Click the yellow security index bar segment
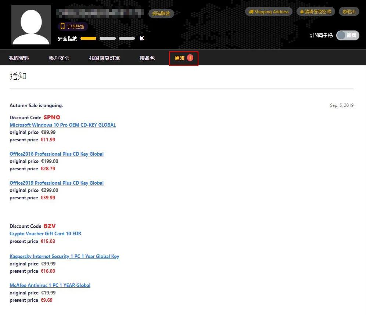Screen dimensions: 366x315 click(88, 39)
